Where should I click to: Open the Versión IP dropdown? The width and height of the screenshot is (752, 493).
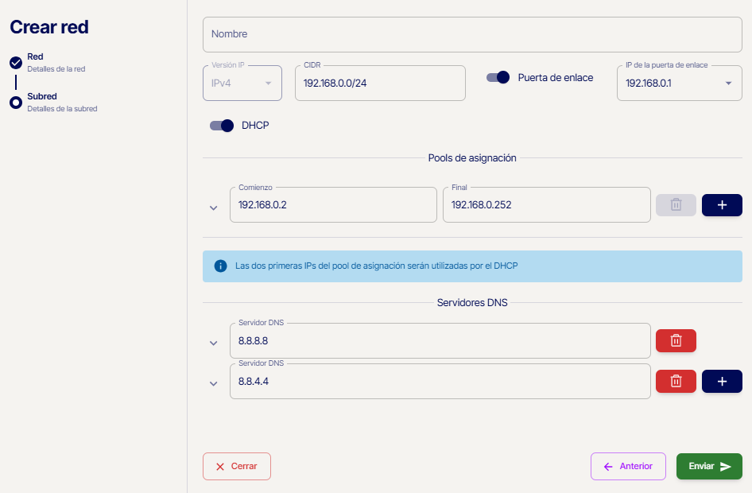coord(242,83)
